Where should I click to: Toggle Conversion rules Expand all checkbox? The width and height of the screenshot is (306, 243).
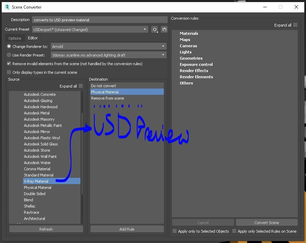[295, 25]
